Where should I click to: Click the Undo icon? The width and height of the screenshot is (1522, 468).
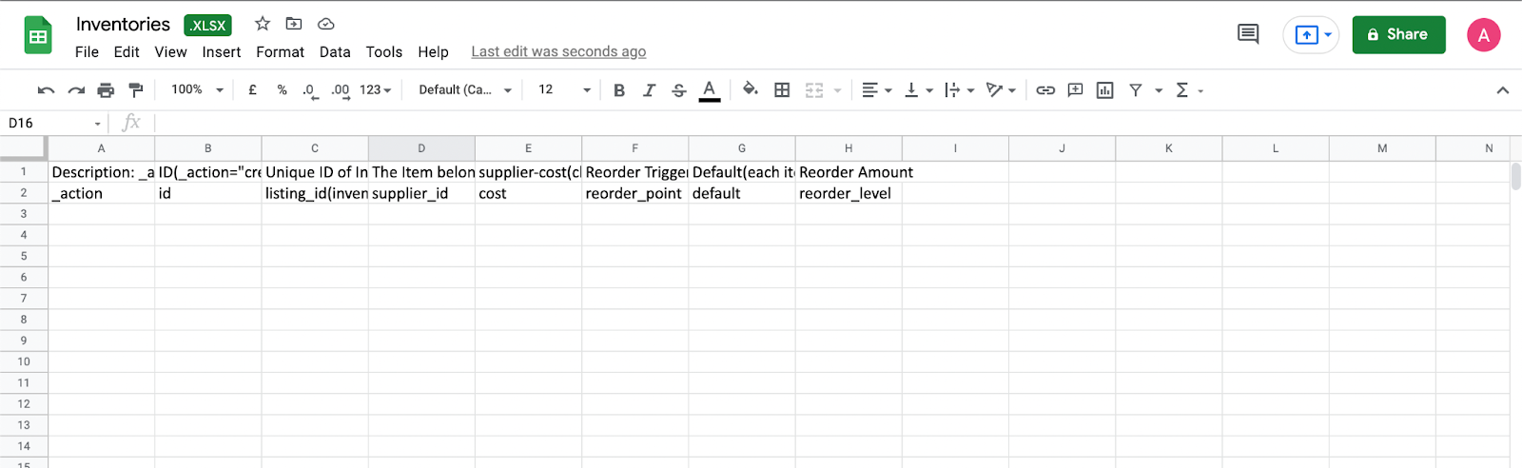tap(46, 90)
